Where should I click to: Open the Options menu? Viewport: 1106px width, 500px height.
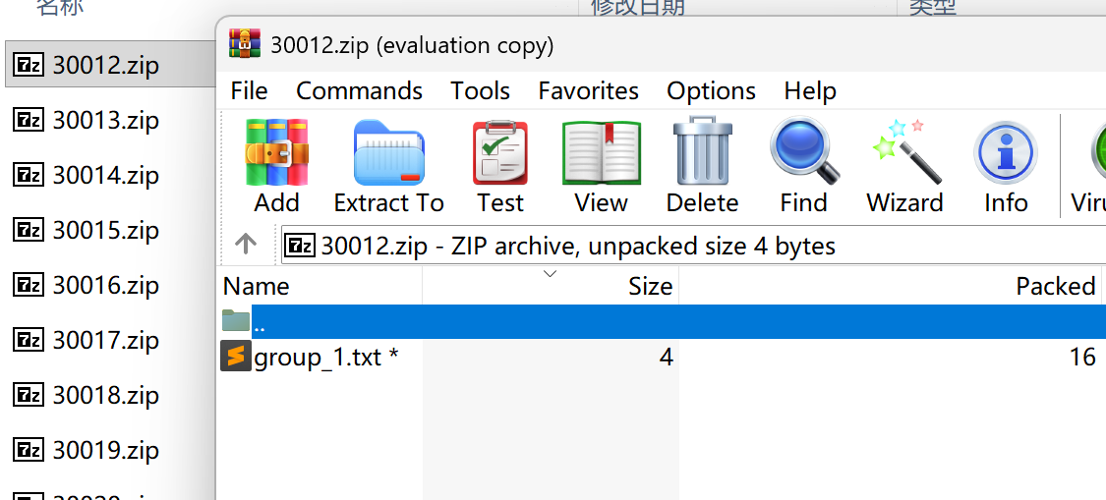click(x=711, y=91)
